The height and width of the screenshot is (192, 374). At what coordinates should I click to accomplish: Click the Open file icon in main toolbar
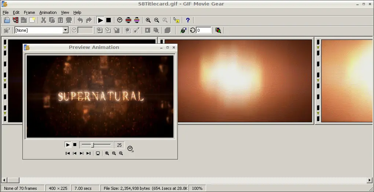(7, 20)
